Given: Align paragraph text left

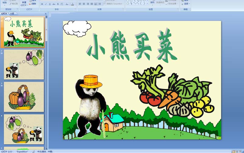Looking at the screenshot, I should pyautogui.click(x=80, y=4).
